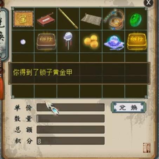Select the silver mirror with tassels item
The image size is (159, 159).
click(x=68, y=40)
